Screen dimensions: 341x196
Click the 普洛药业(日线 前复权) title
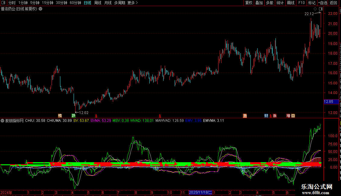(x=19, y=9)
